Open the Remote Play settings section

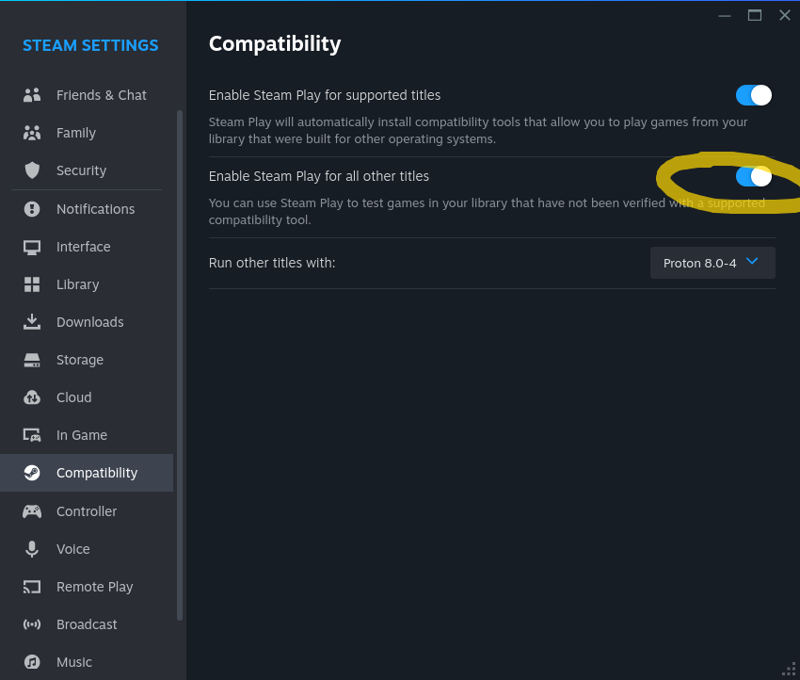tap(94, 586)
